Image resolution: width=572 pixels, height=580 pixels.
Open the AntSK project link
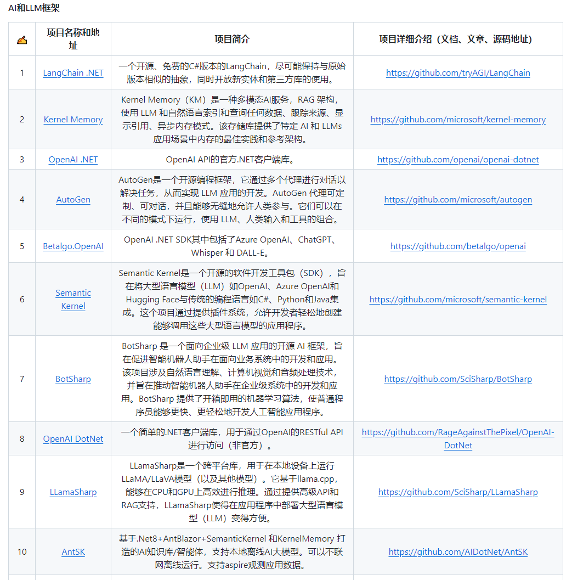coord(73,552)
